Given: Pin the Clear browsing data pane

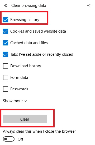Looking at the screenshot, I should (89, 6).
